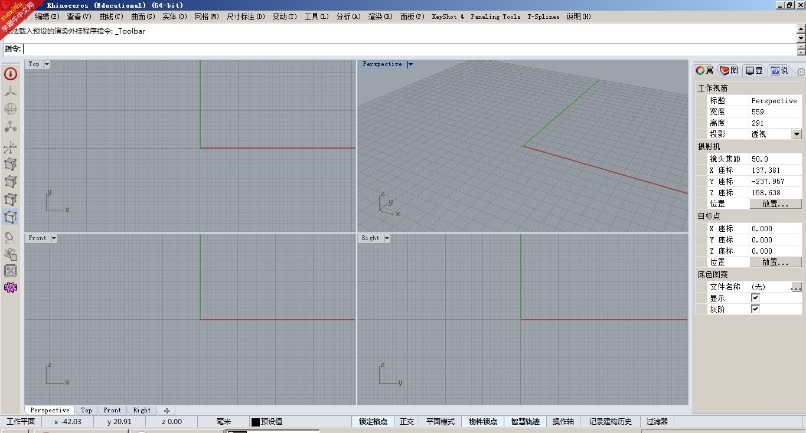The image size is (806, 433).
Task: Select the highlighted cube icon in left toolbar
Action: (11, 216)
